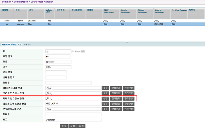Click the empty 타이틀 field

73,114
